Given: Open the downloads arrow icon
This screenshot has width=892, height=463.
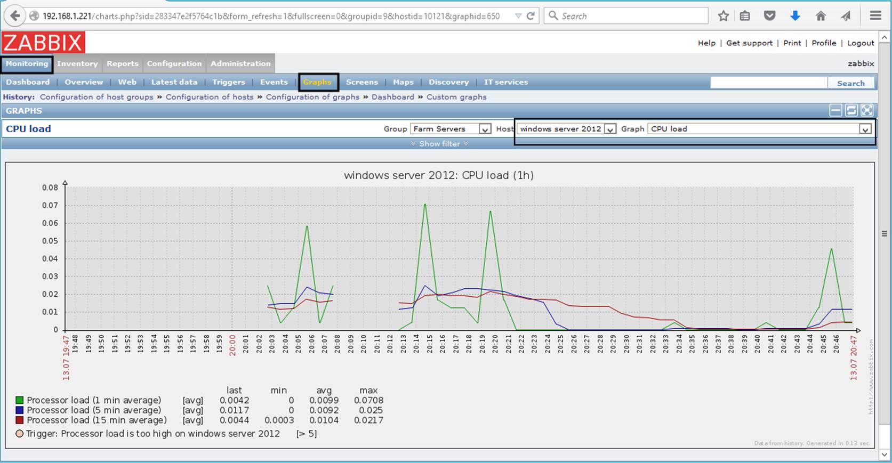Looking at the screenshot, I should tap(795, 16).
